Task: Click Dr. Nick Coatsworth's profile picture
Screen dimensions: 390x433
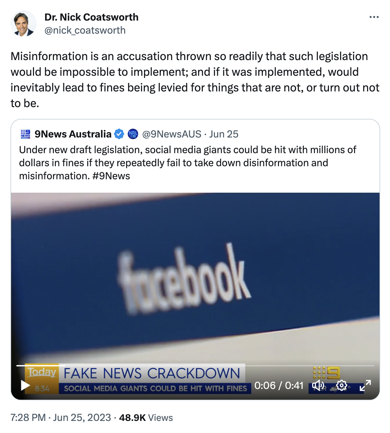Action: [x=23, y=24]
